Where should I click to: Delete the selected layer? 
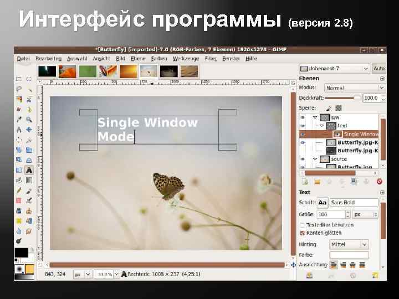pyautogui.click(x=379, y=182)
